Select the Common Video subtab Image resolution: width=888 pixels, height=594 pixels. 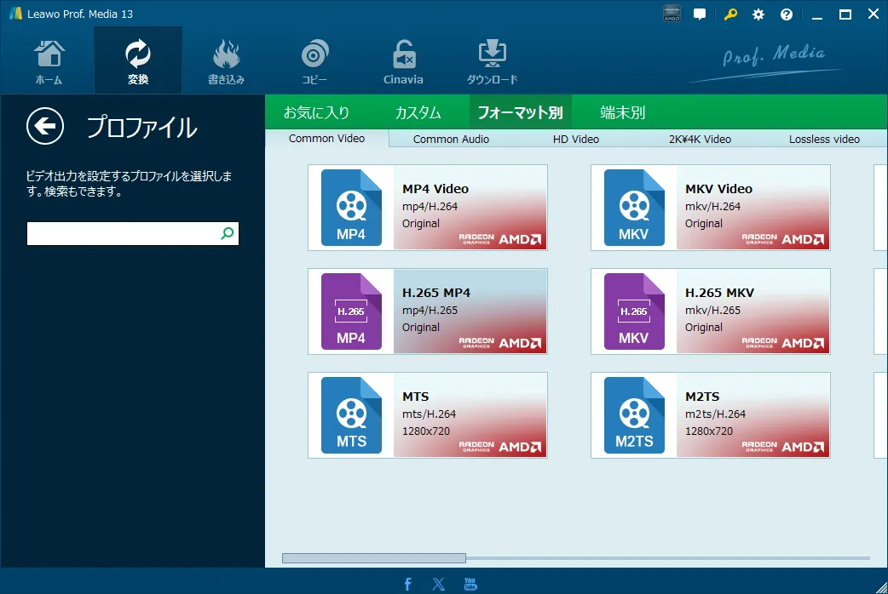[326, 139]
